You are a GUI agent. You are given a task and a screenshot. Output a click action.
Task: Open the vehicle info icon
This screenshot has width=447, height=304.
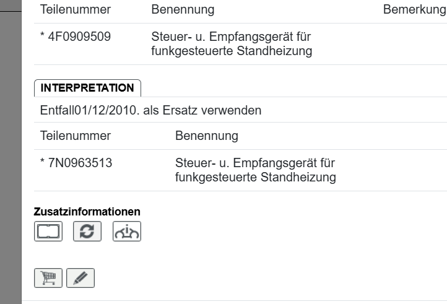126,232
